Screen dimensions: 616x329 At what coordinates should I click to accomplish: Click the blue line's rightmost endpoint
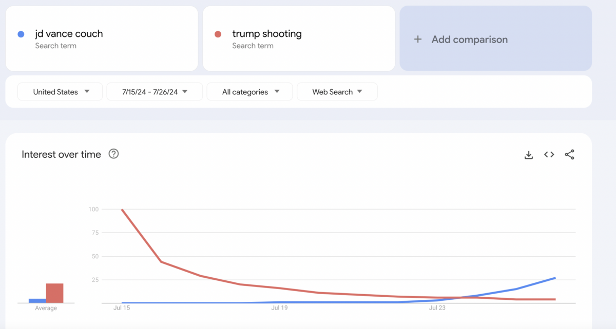555,278
